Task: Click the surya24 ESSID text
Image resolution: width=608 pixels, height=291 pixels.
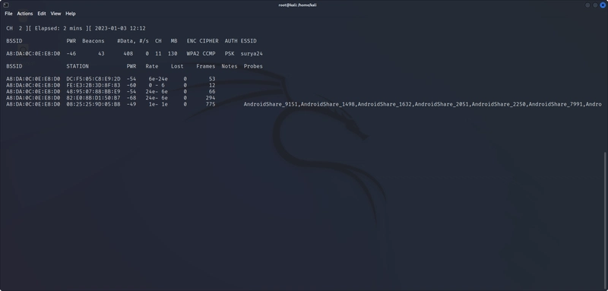Action: [252, 53]
